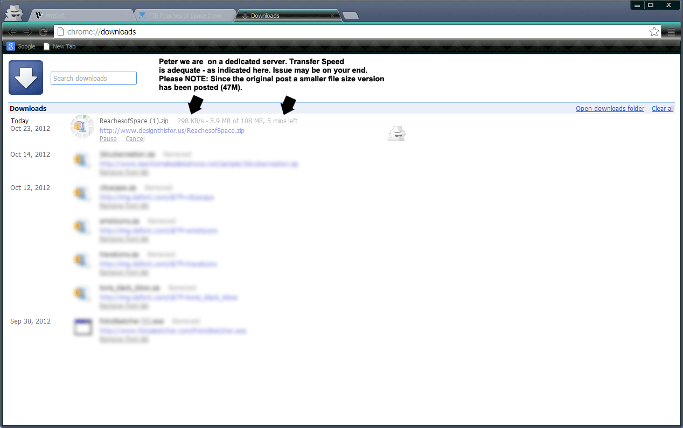The height and width of the screenshot is (428, 683).
Task: Click the browser Back arrow button
Action: point(12,32)
